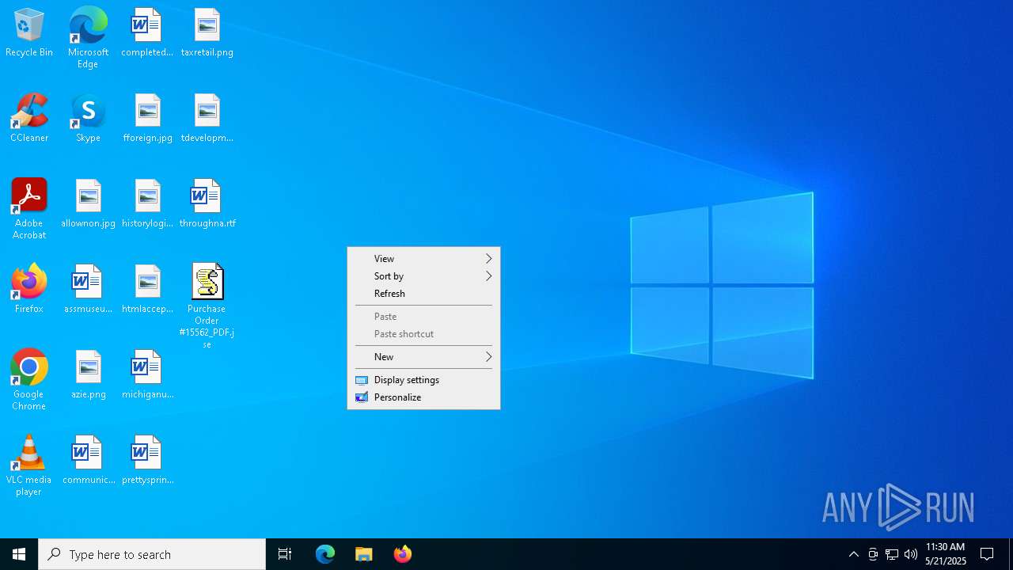
Task: Open the notification center
Action: [987, 554]
